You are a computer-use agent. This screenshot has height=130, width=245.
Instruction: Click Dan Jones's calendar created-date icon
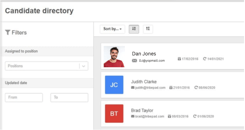point(179,59)
